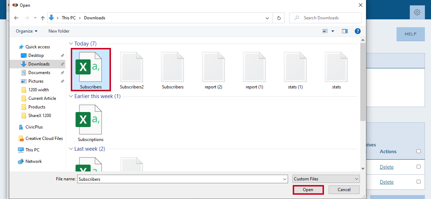Image resolution: width=431 pixels, height=199 pixels.
Task: Expand File name dropdown arrow
Action: (x=285, y=179)
